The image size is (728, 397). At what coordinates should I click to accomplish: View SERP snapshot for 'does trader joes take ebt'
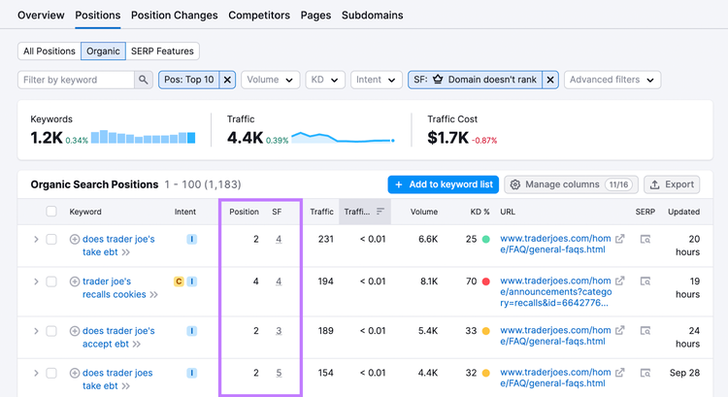[645, 373]
